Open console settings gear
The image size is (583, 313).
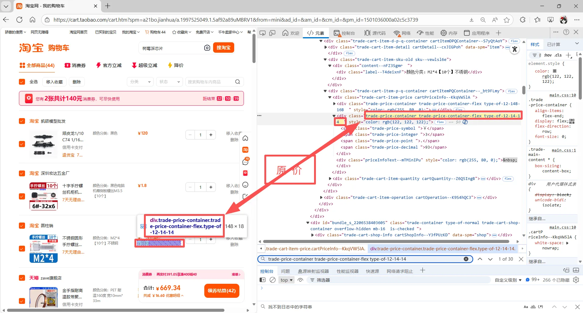(576, 280)
